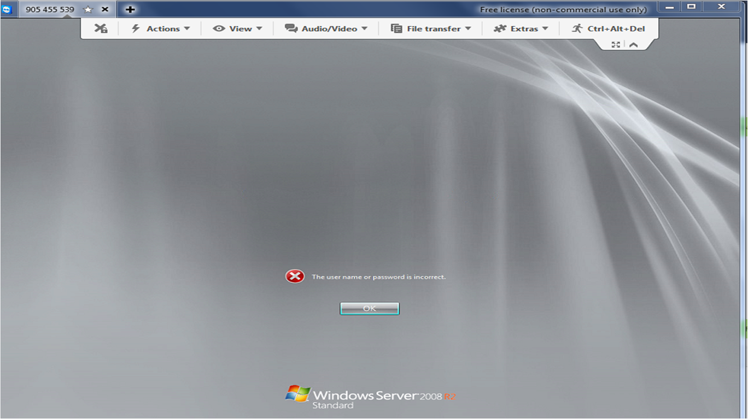Open the File transfer menu

tap(431, 28)
